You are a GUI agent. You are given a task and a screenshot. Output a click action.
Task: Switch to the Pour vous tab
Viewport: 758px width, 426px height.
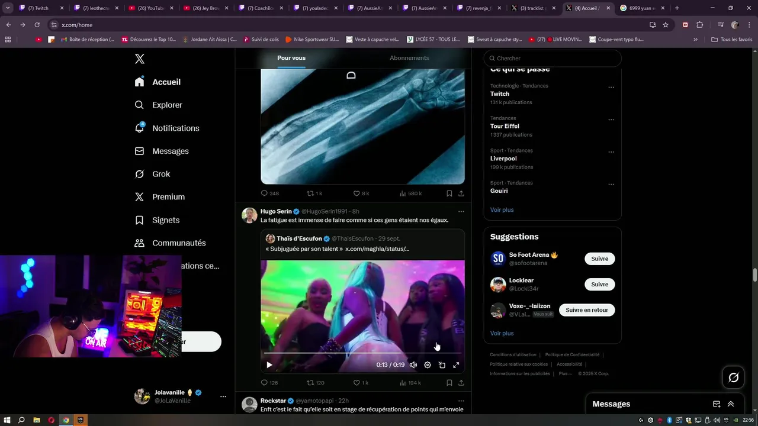291,58
